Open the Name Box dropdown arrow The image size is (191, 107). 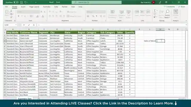(16, 25)
